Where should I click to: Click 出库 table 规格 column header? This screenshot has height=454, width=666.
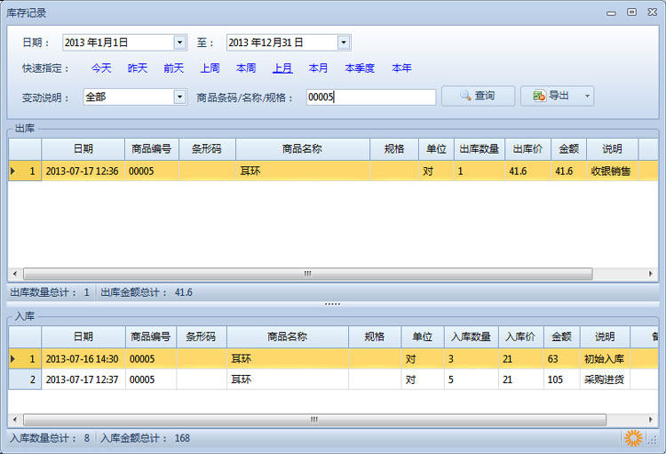(x=394, y=149)
